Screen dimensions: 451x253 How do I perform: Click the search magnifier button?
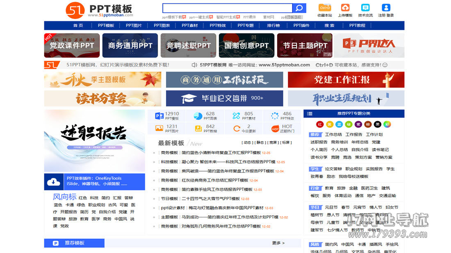tap(299, 8)
